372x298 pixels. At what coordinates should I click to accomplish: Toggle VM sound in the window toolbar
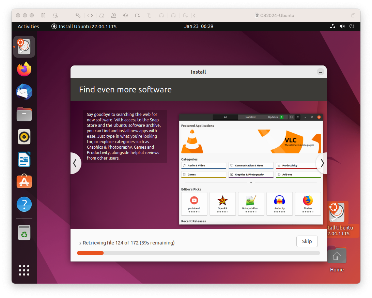[126, 15]
